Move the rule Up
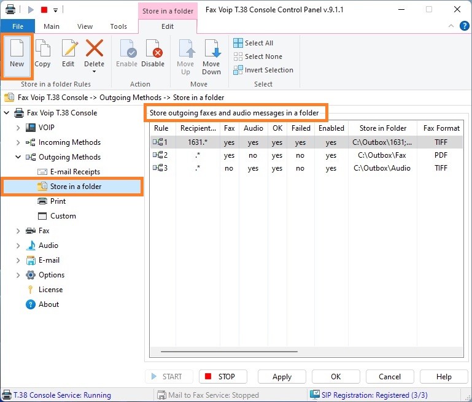 tap(185, 57)
